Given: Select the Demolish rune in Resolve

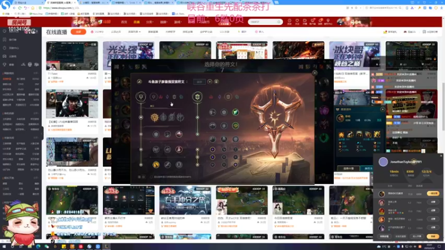Looking at the screenshot, I should coord(212,112).
